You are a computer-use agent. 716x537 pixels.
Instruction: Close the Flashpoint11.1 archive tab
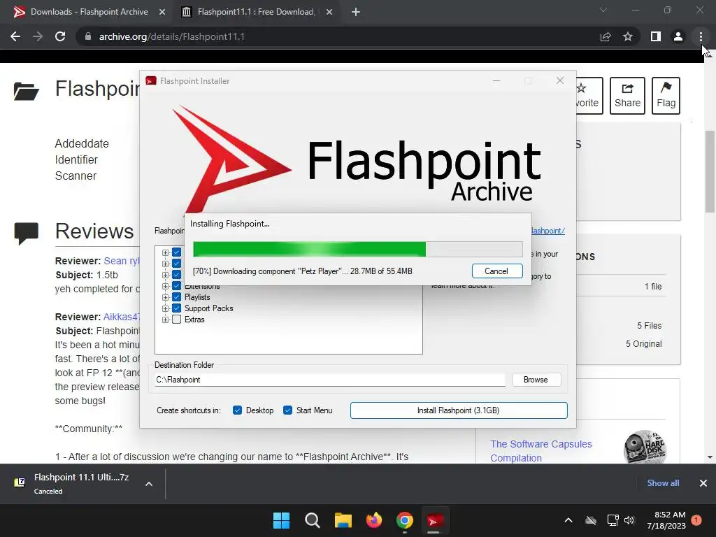tap(329, 12)
